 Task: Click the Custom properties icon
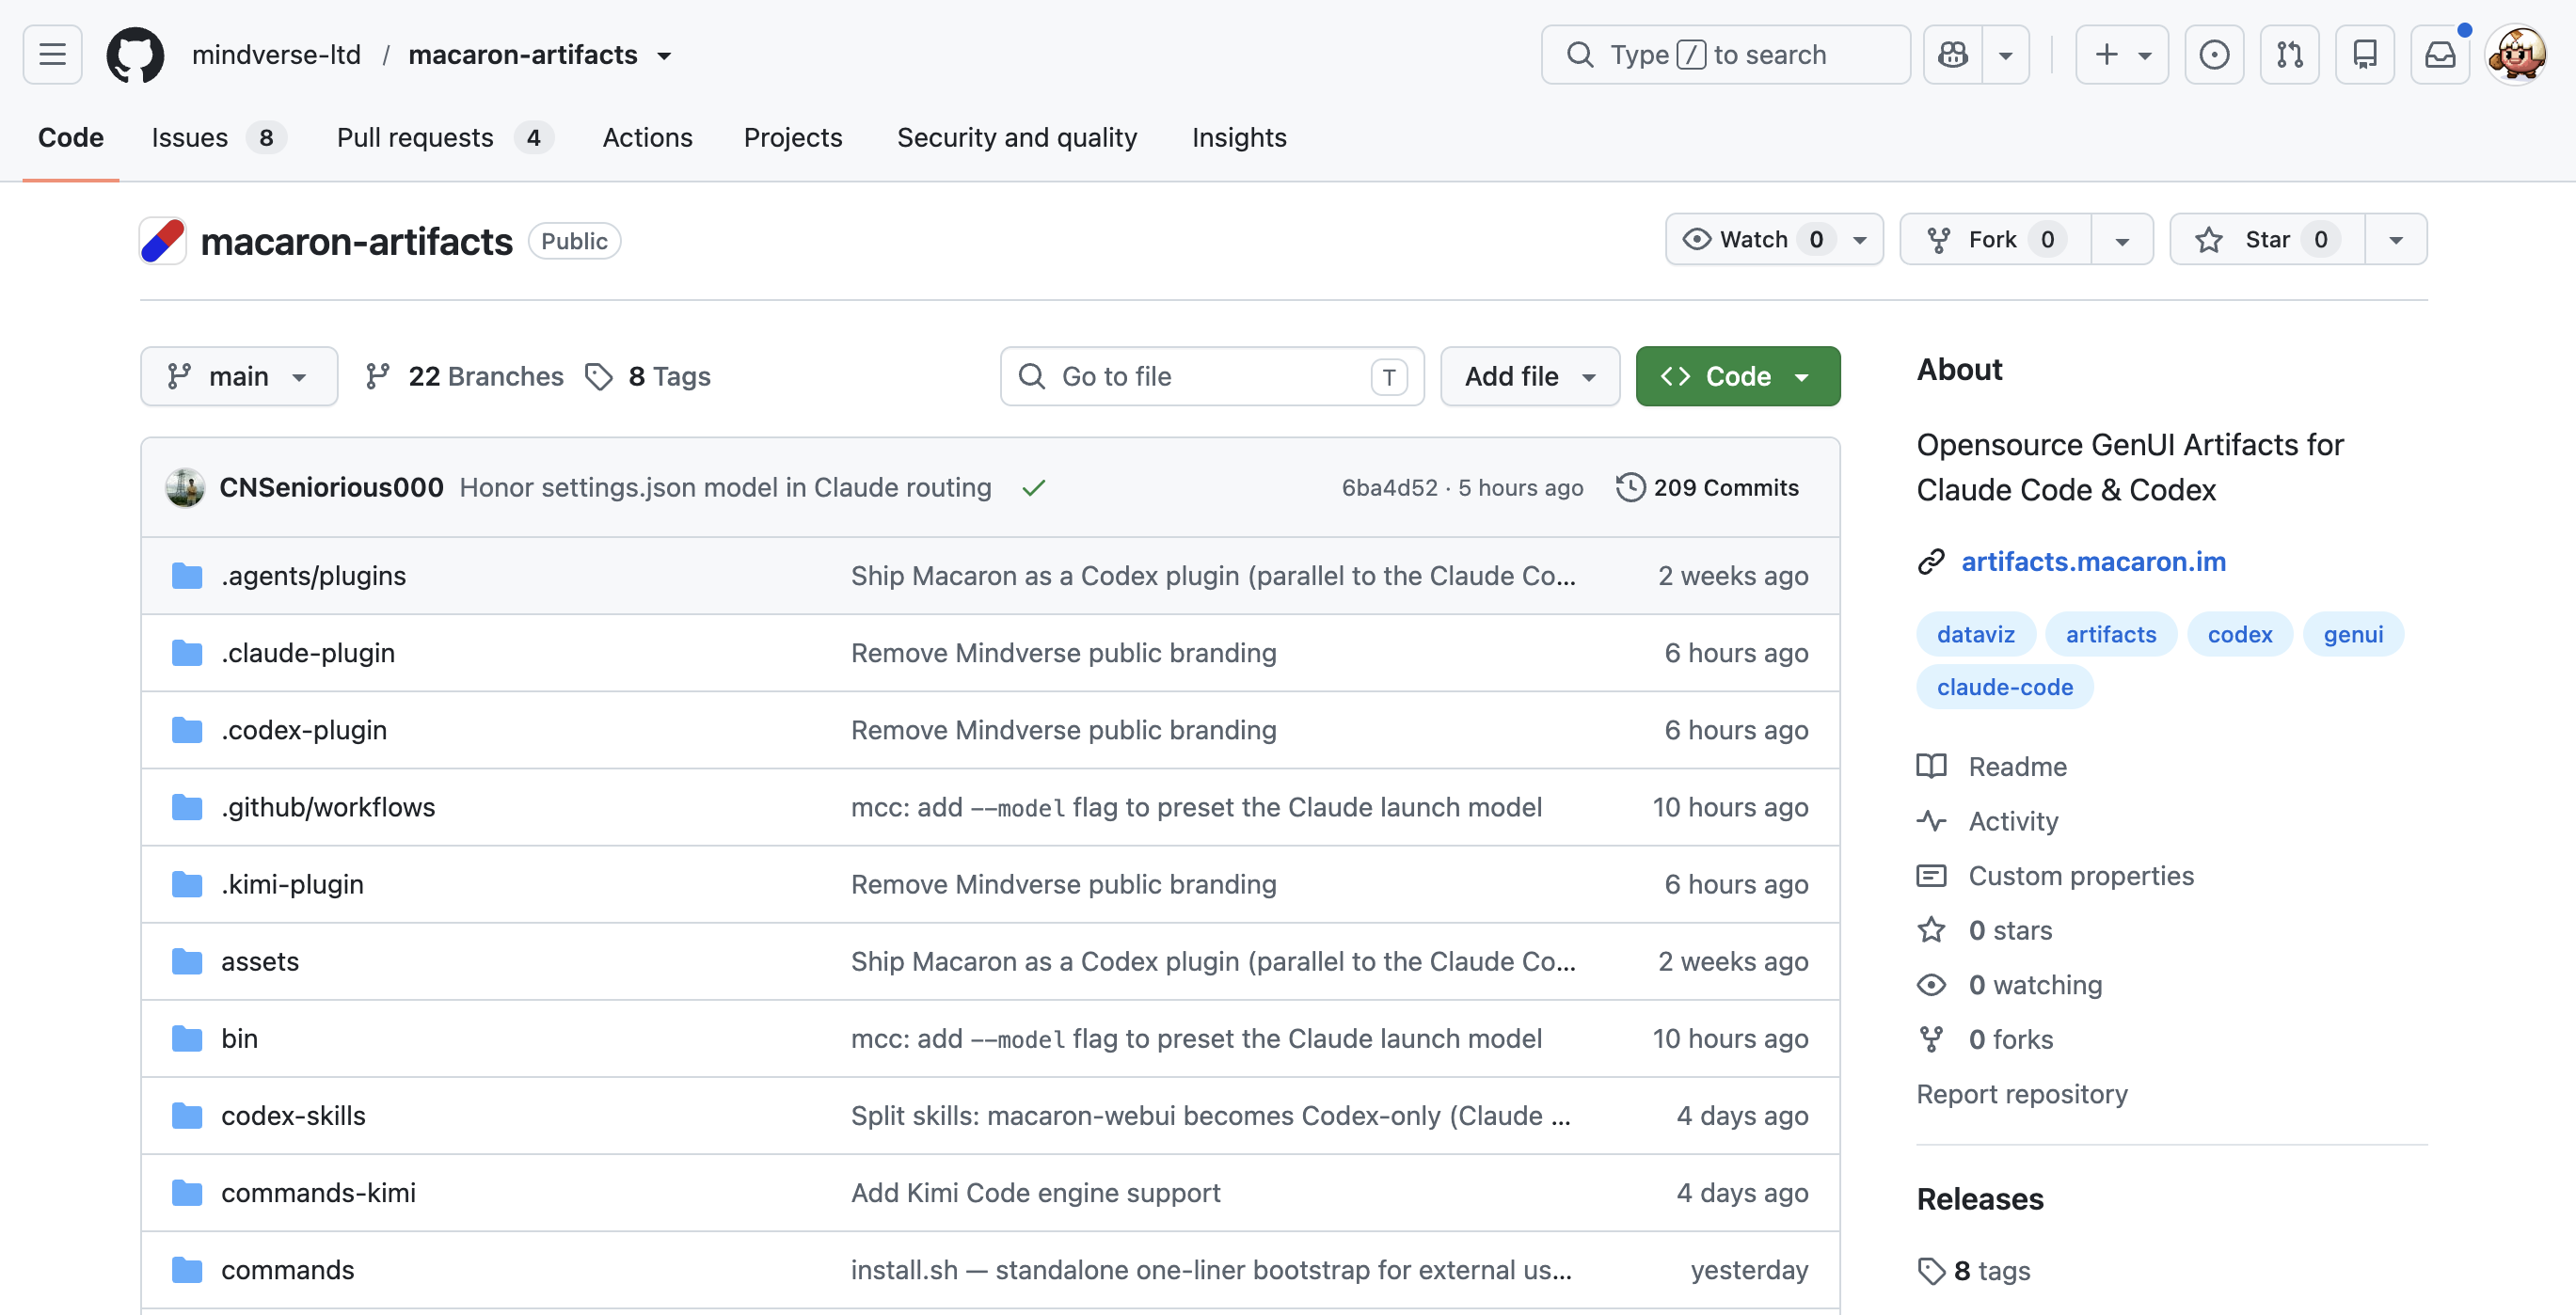(1931, 876)
